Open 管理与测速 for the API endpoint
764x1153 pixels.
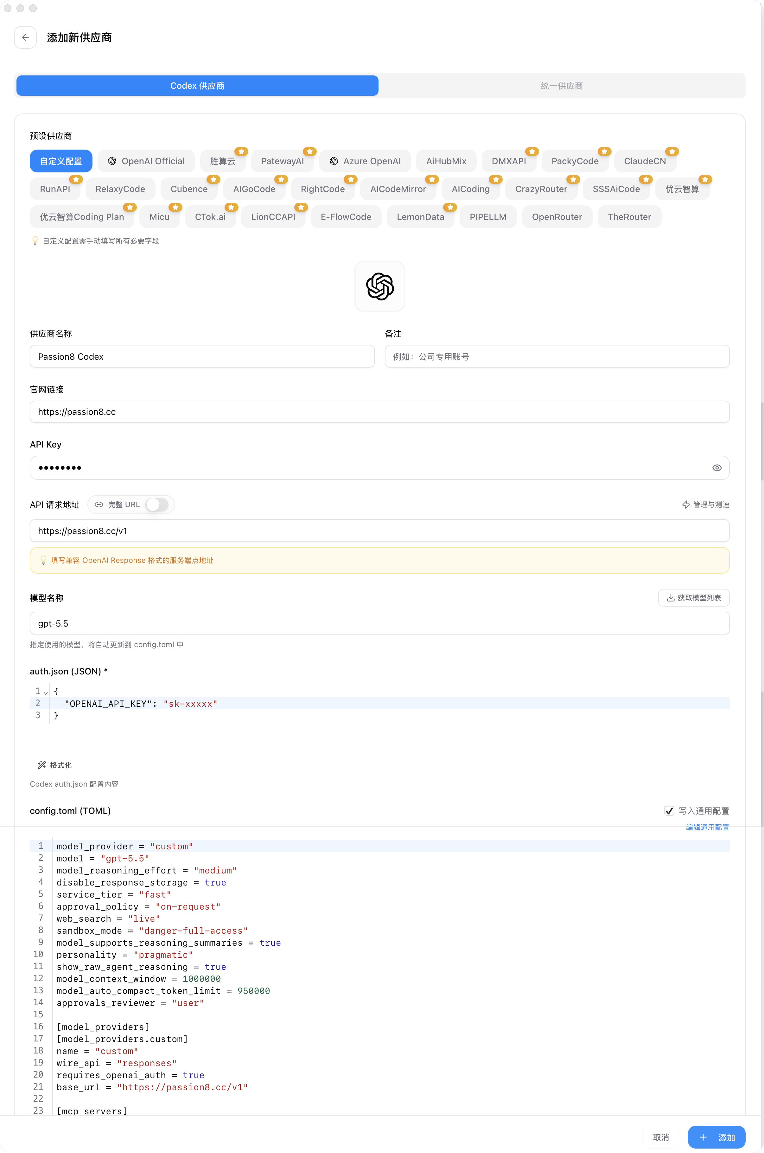click(705, 505)
